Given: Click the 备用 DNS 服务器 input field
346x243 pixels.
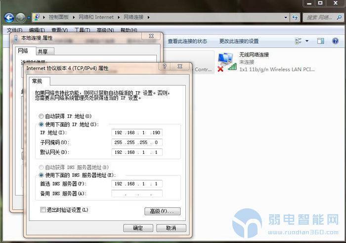Looking at the screenshot, I should pos(137,194).
